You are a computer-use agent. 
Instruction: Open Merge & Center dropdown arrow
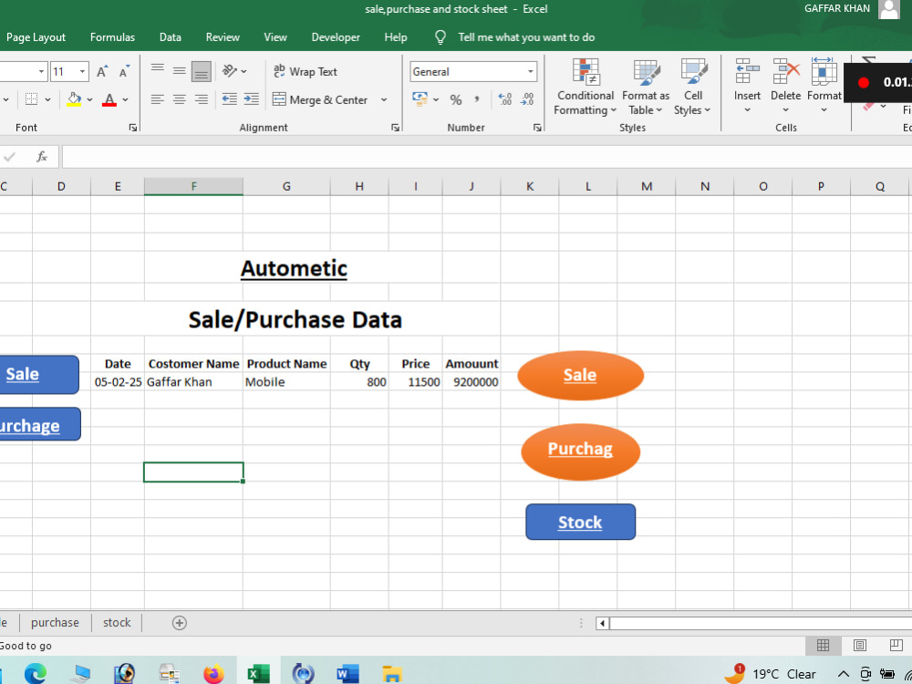click(x=384, y=99)
